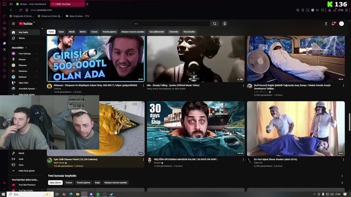Viewport: 351px width, 197px height.
Task: Open the Twitch sidebar icon
Action: tap(4, 44)
